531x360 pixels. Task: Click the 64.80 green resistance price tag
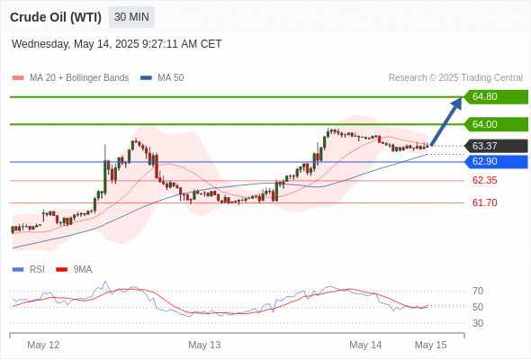[496, 97]
